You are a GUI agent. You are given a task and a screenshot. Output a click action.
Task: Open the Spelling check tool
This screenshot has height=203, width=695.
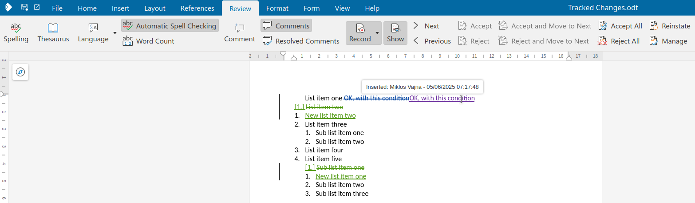click(16, 33)
